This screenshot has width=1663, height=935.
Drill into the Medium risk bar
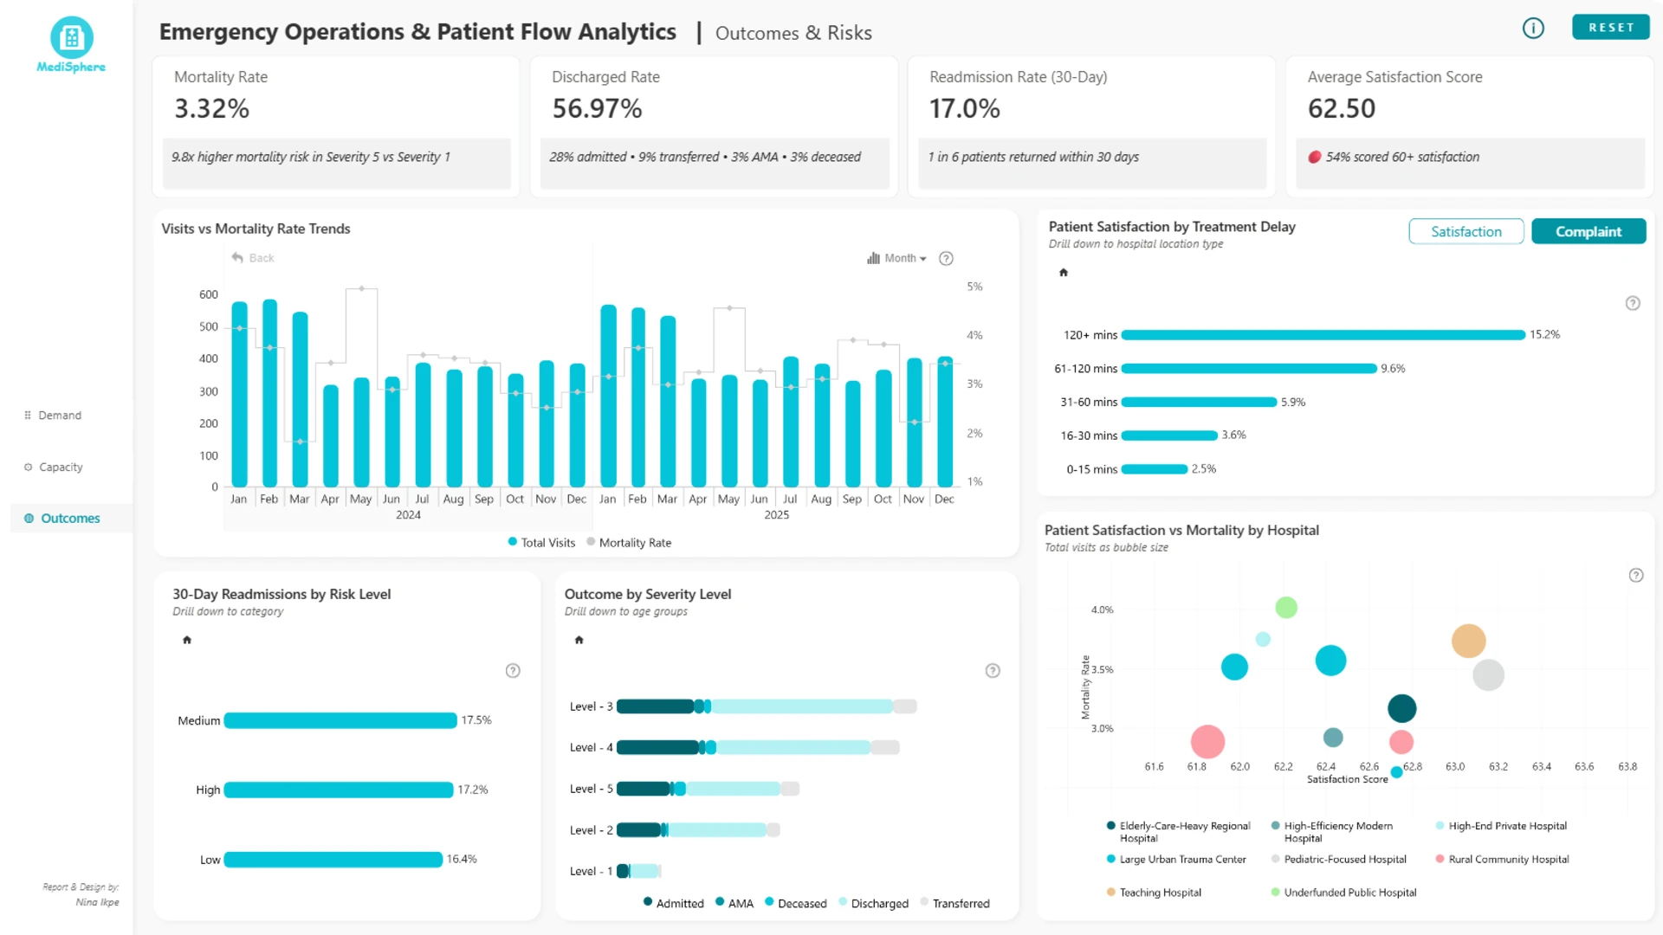(340, 720)
